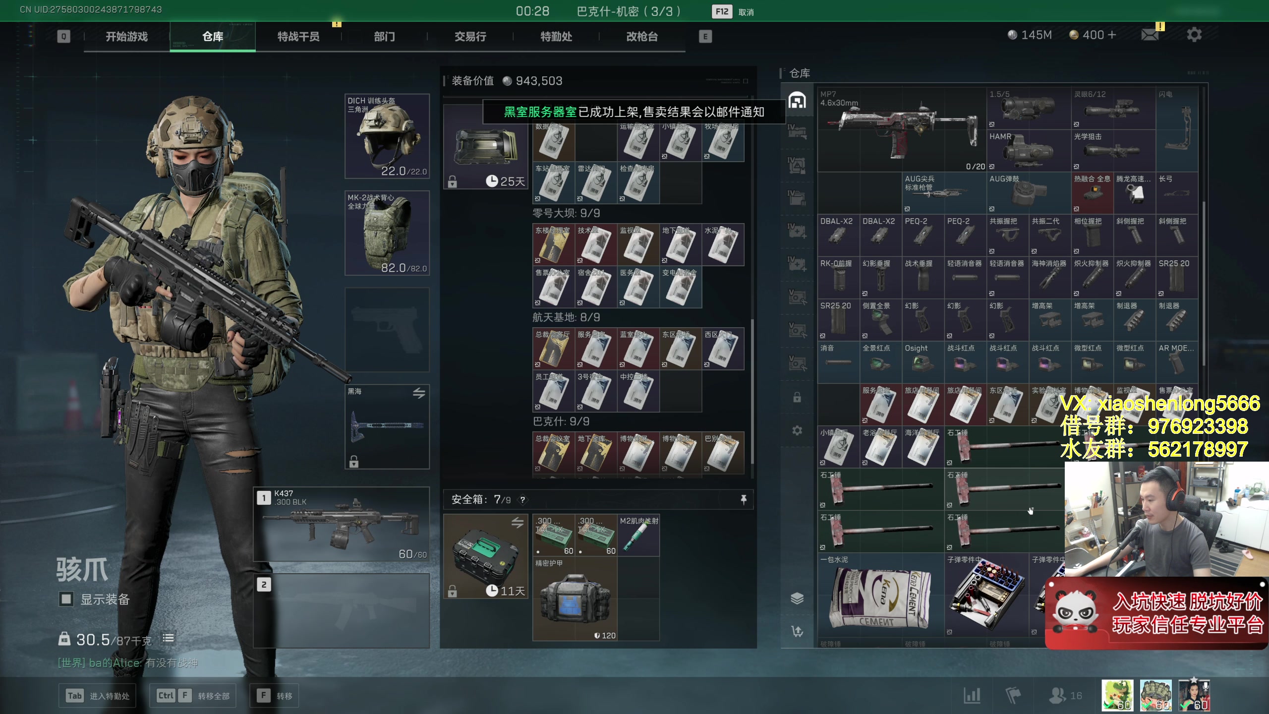Open the settings gear icon
Screen dimensions: 1269x714
(1194, 35)
